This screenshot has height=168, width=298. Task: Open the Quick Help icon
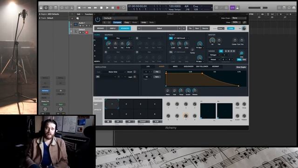(x=51, y=8)
